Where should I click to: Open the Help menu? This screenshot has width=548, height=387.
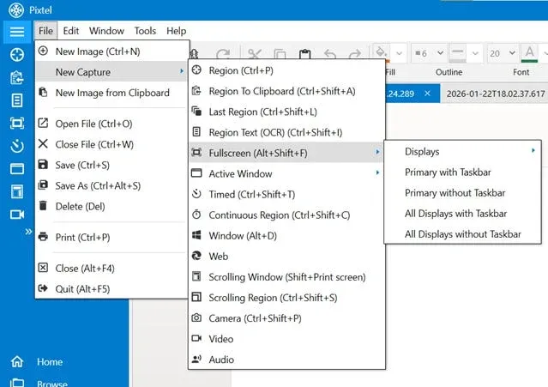pos(176,31)
